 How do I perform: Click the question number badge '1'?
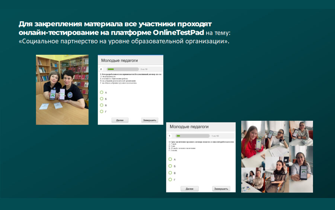170,136
